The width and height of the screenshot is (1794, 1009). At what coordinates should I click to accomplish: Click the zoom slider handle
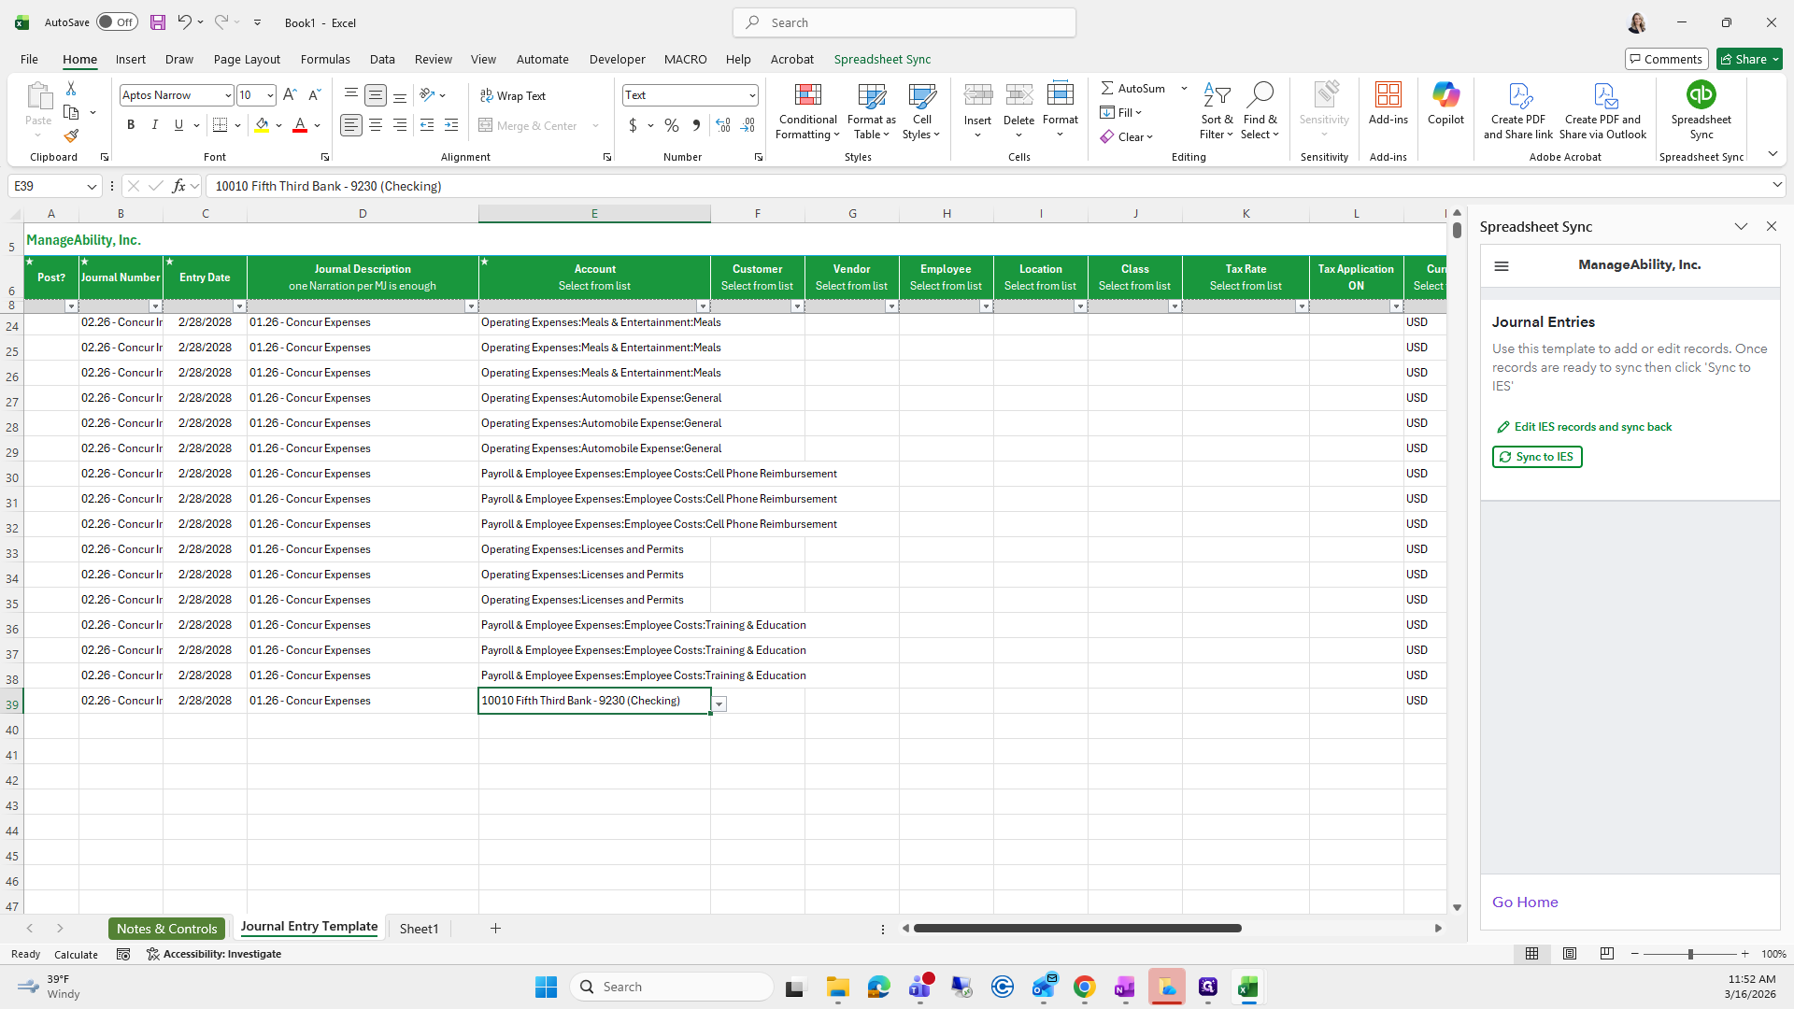pos(1689,954)
